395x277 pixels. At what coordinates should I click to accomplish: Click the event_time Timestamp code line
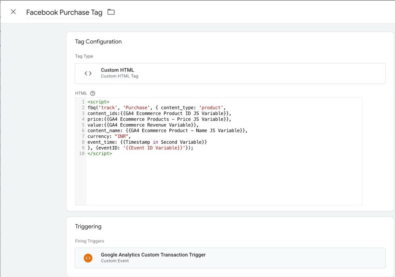click(x=147, y=142)
